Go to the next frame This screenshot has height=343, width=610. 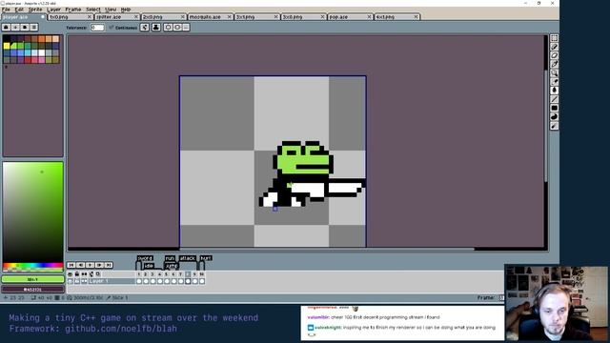coord(99,265)
